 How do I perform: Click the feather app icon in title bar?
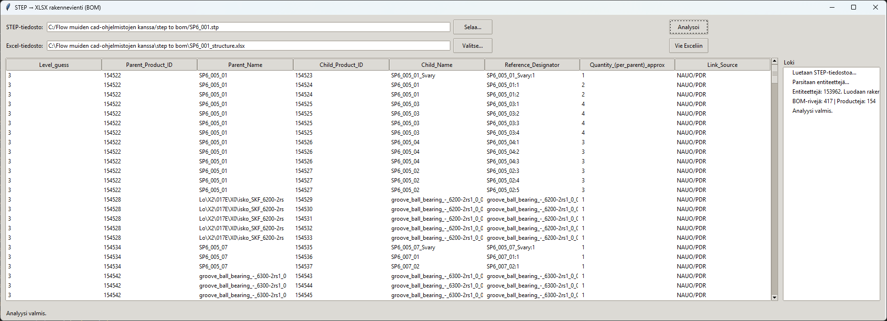[8, 7]
